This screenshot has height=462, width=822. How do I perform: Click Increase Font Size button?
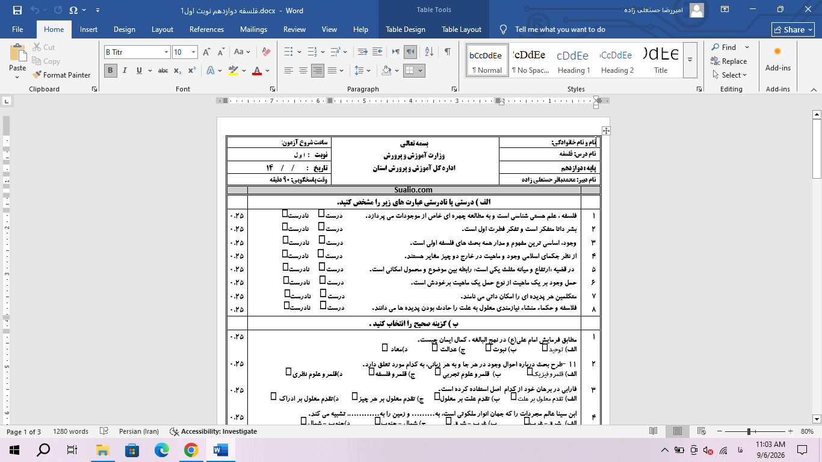click(x=207, y=52)
